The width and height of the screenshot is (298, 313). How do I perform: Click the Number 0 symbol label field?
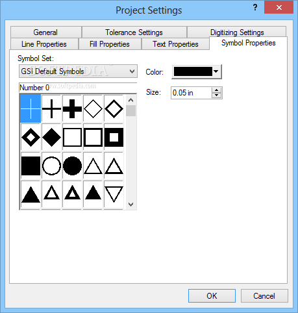(78, 88)
